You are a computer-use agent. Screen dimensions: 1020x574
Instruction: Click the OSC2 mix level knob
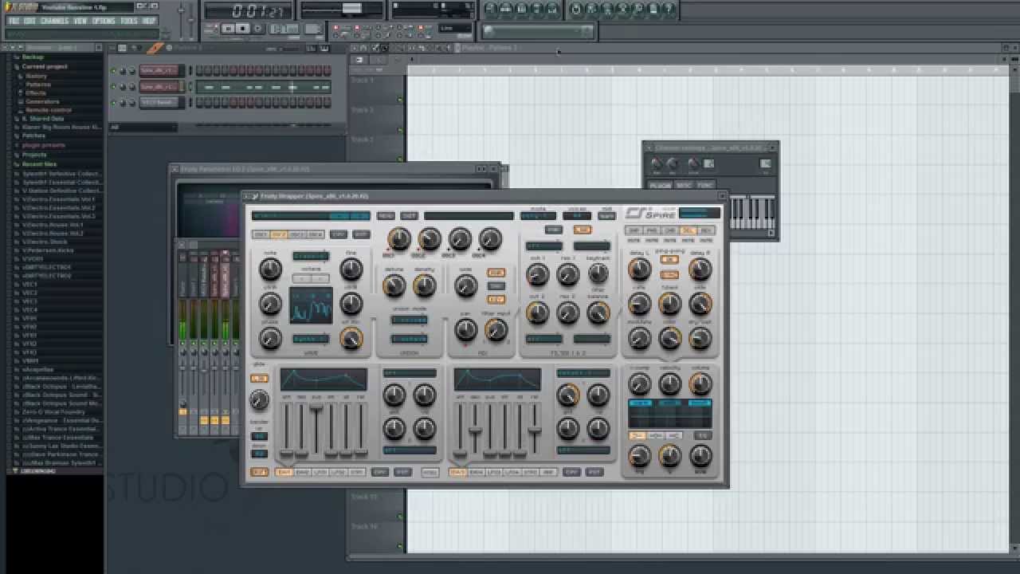coord(430,238)
